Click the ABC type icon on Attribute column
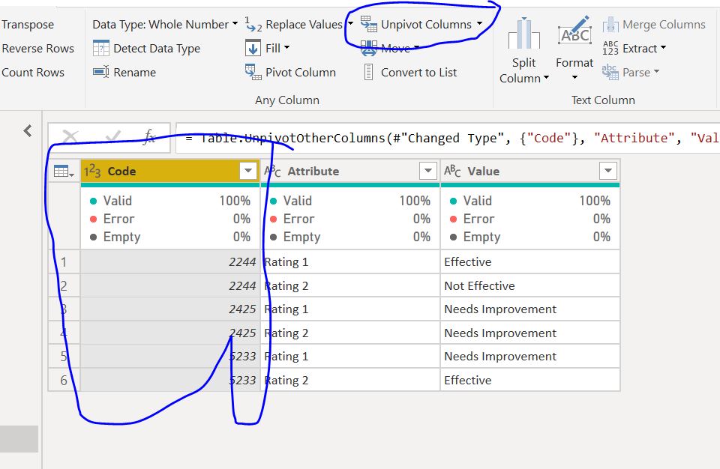The width and height of the screenshot is (720, 469). (272, 171)
